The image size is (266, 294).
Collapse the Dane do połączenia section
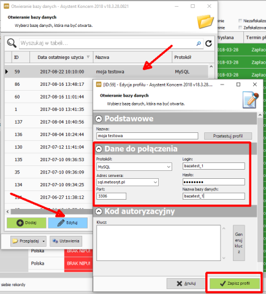coord(99,149)
